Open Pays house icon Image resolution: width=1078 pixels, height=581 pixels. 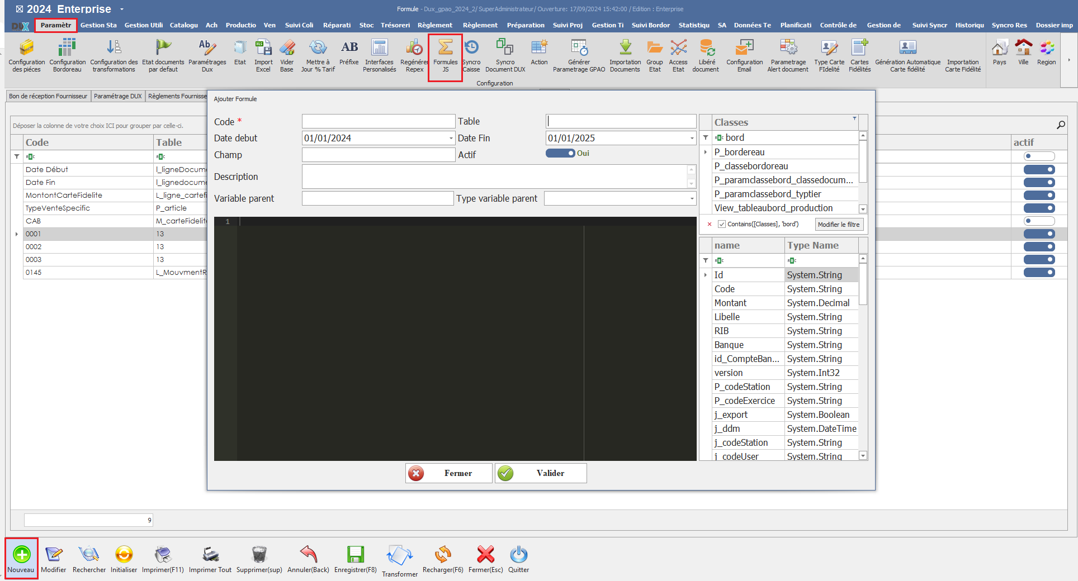click(x=999, y=53)
